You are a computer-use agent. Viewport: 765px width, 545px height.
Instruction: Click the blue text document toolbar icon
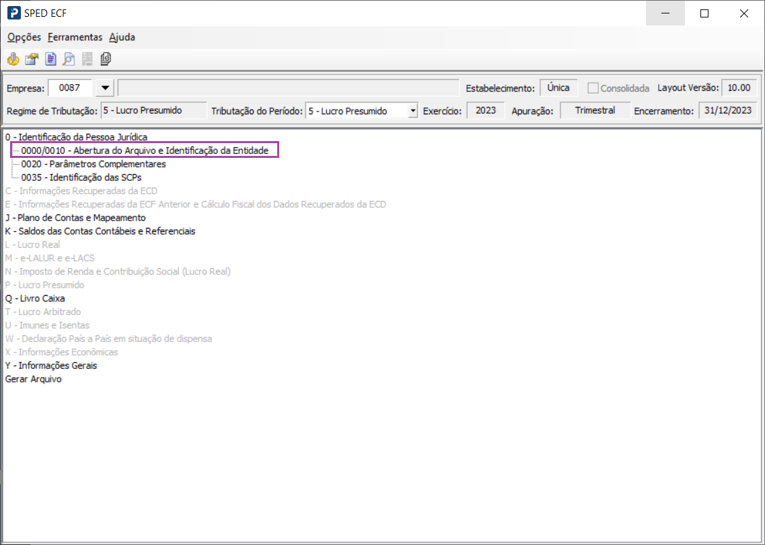[50, 59]
